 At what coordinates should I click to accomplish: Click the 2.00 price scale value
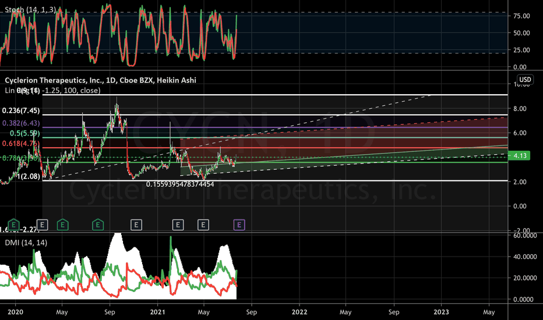click(520, 182)
